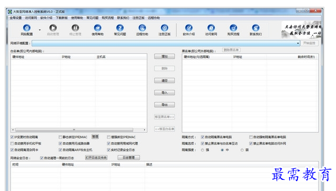Toggle the 自动禁用无线路由器 checkbox

(60, 144)
